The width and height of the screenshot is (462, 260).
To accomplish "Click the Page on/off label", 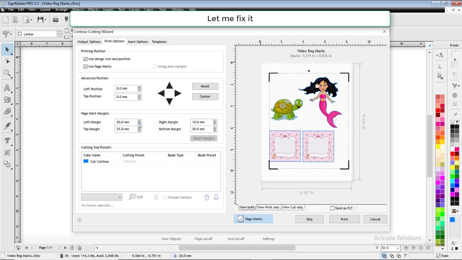I will (204, 239).
